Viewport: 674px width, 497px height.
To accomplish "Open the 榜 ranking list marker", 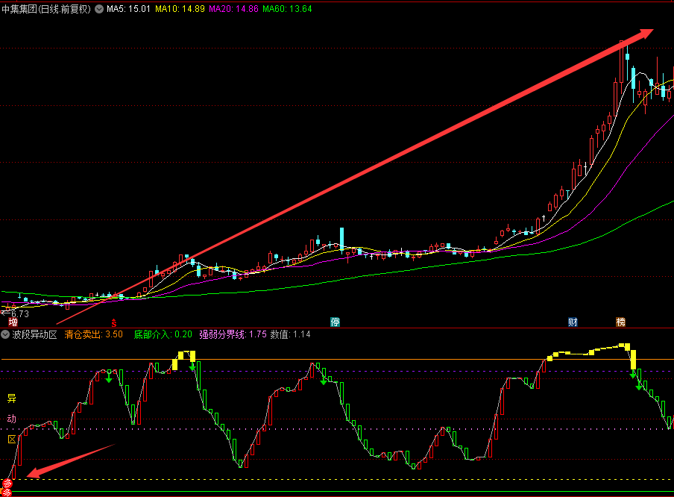I will [620, 322].
